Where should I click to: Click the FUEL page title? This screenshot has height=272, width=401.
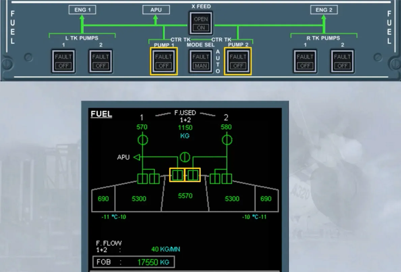tap(101, 114)
